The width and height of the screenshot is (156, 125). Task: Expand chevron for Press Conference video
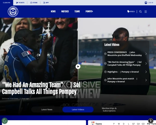pos(146,54)
